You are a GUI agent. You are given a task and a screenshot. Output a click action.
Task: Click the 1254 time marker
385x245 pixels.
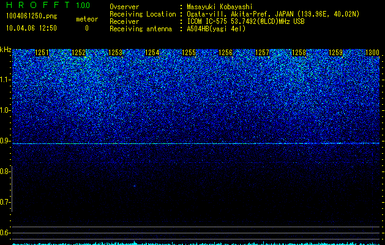[x=152, y=53]
